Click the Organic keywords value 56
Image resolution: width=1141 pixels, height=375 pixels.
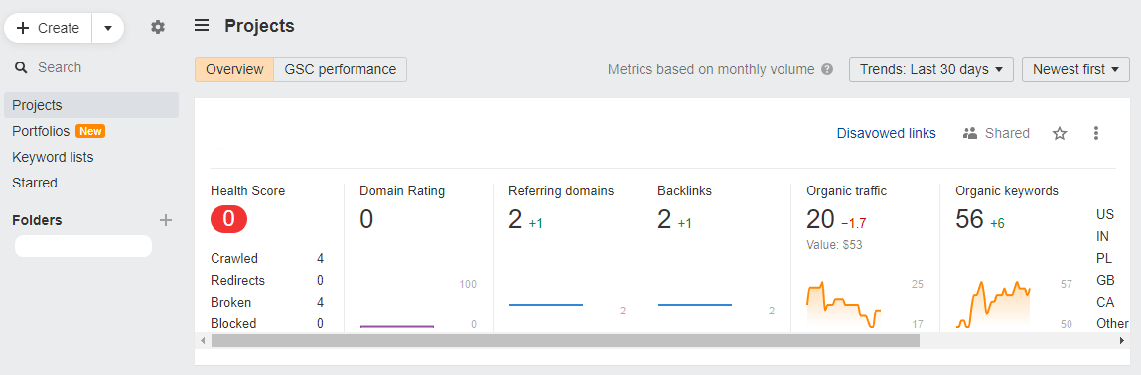point(969,219)
